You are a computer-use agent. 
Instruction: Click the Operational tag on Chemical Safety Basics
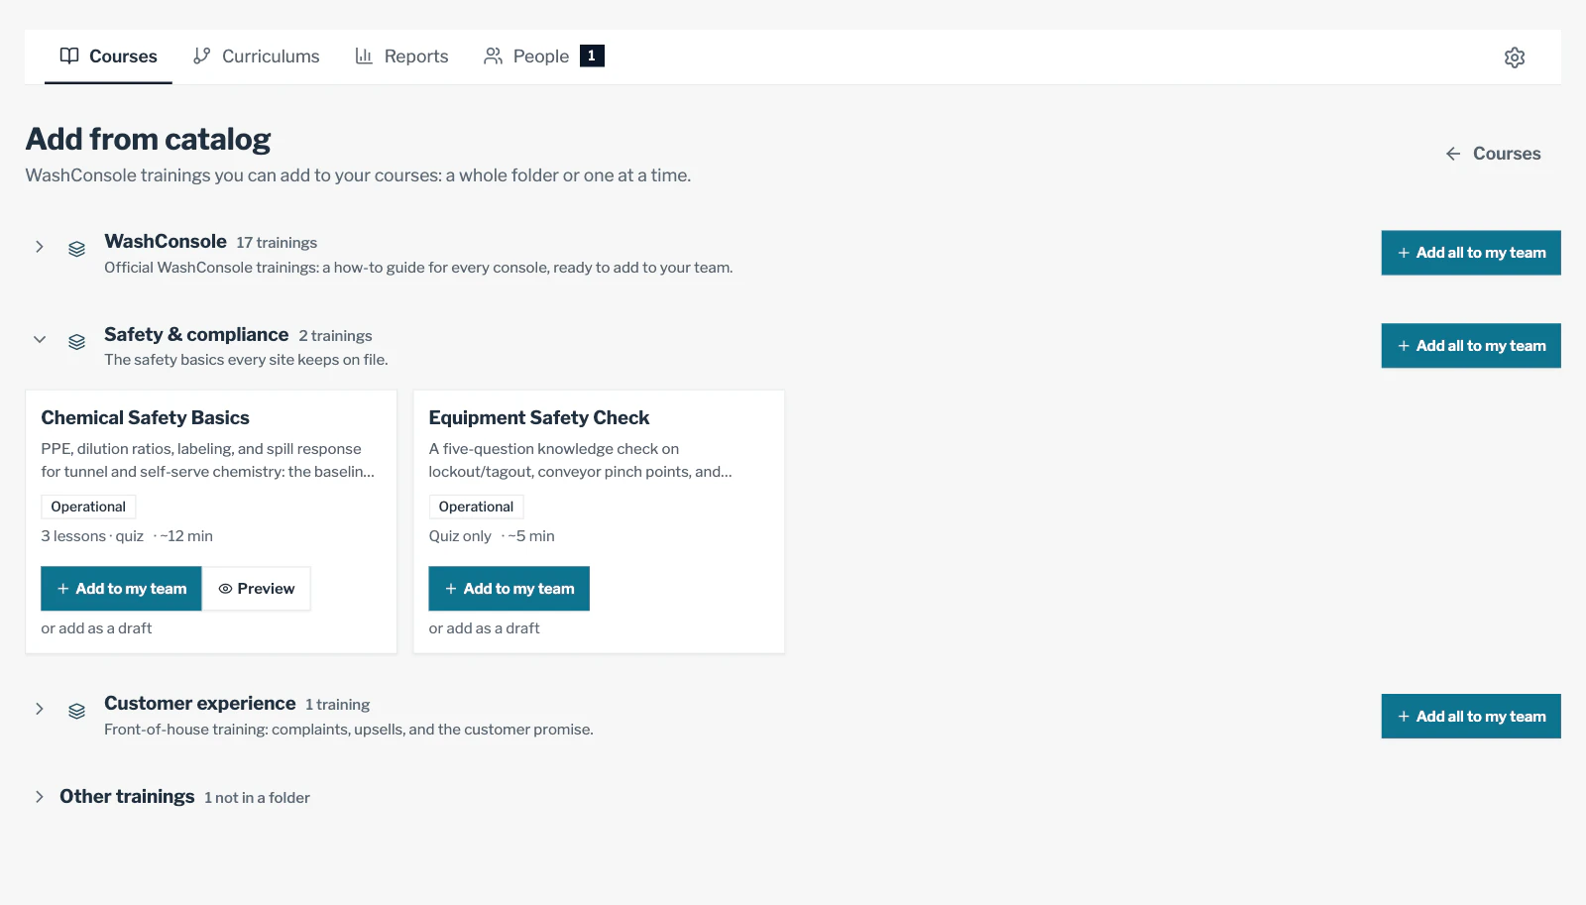(88, 507)
